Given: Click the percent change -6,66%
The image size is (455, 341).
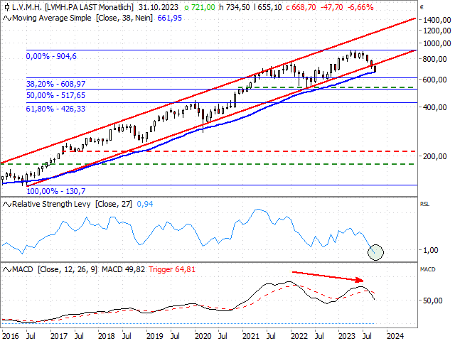Looking at the screenshot, I should point(360,7).
